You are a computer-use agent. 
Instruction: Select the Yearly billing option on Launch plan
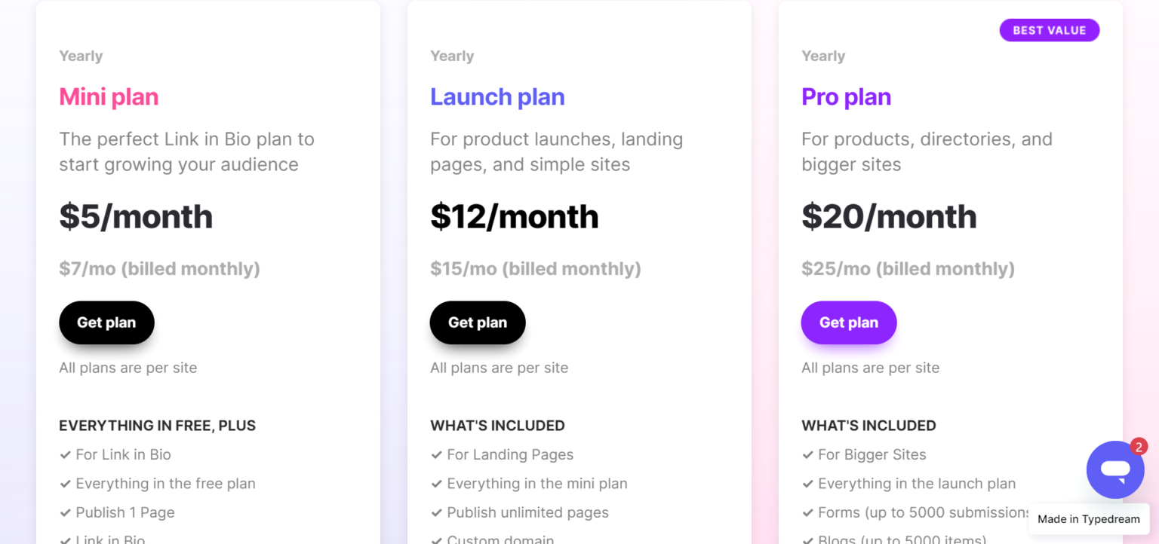[x=451, y=56]
